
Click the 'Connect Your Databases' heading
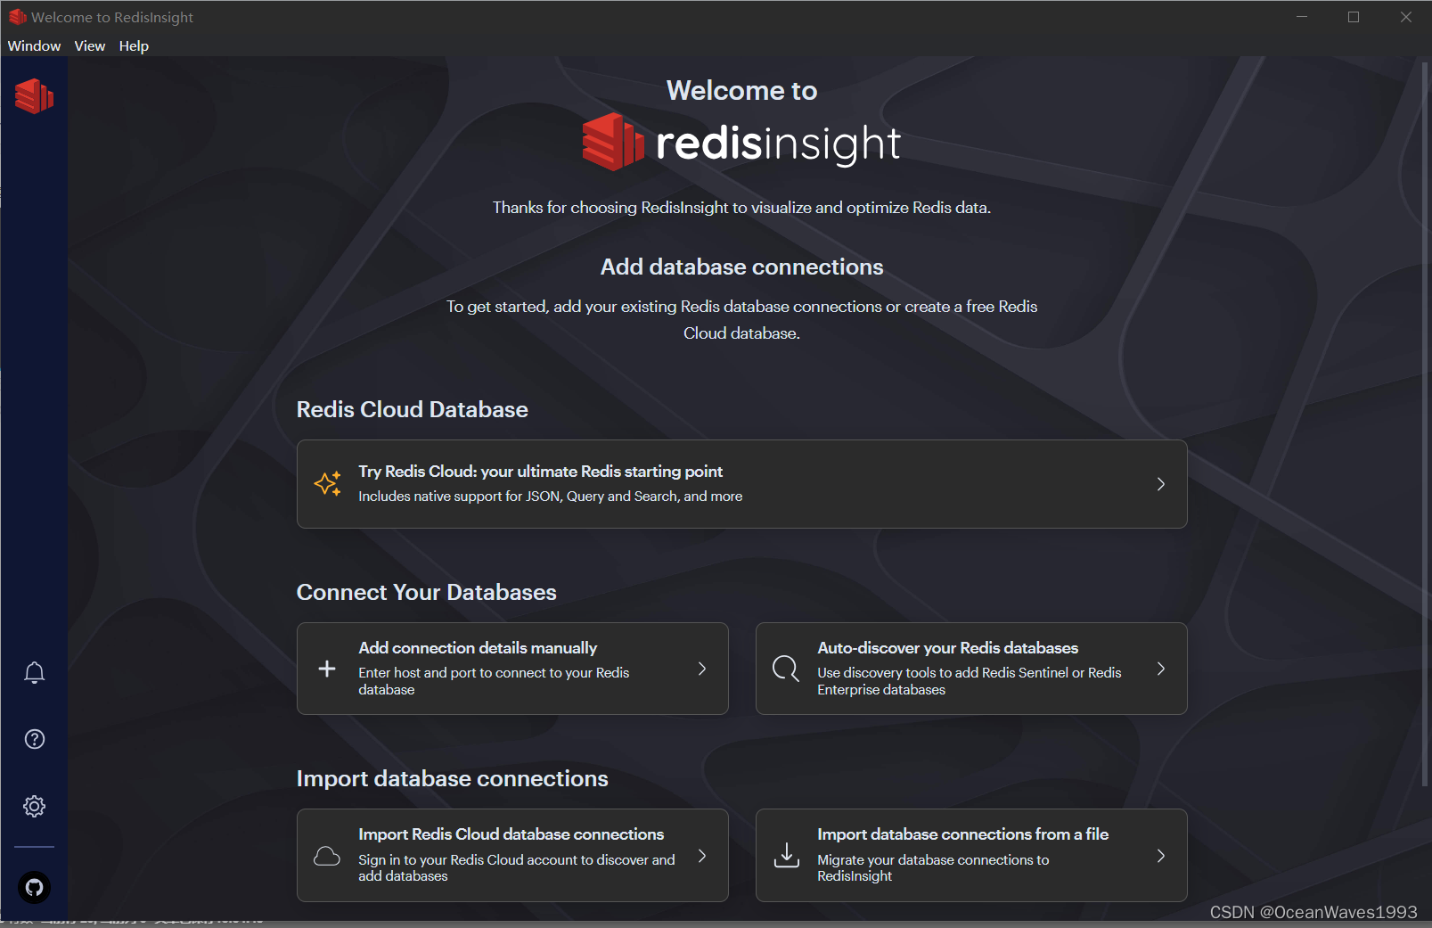click(x=426, y=592)
